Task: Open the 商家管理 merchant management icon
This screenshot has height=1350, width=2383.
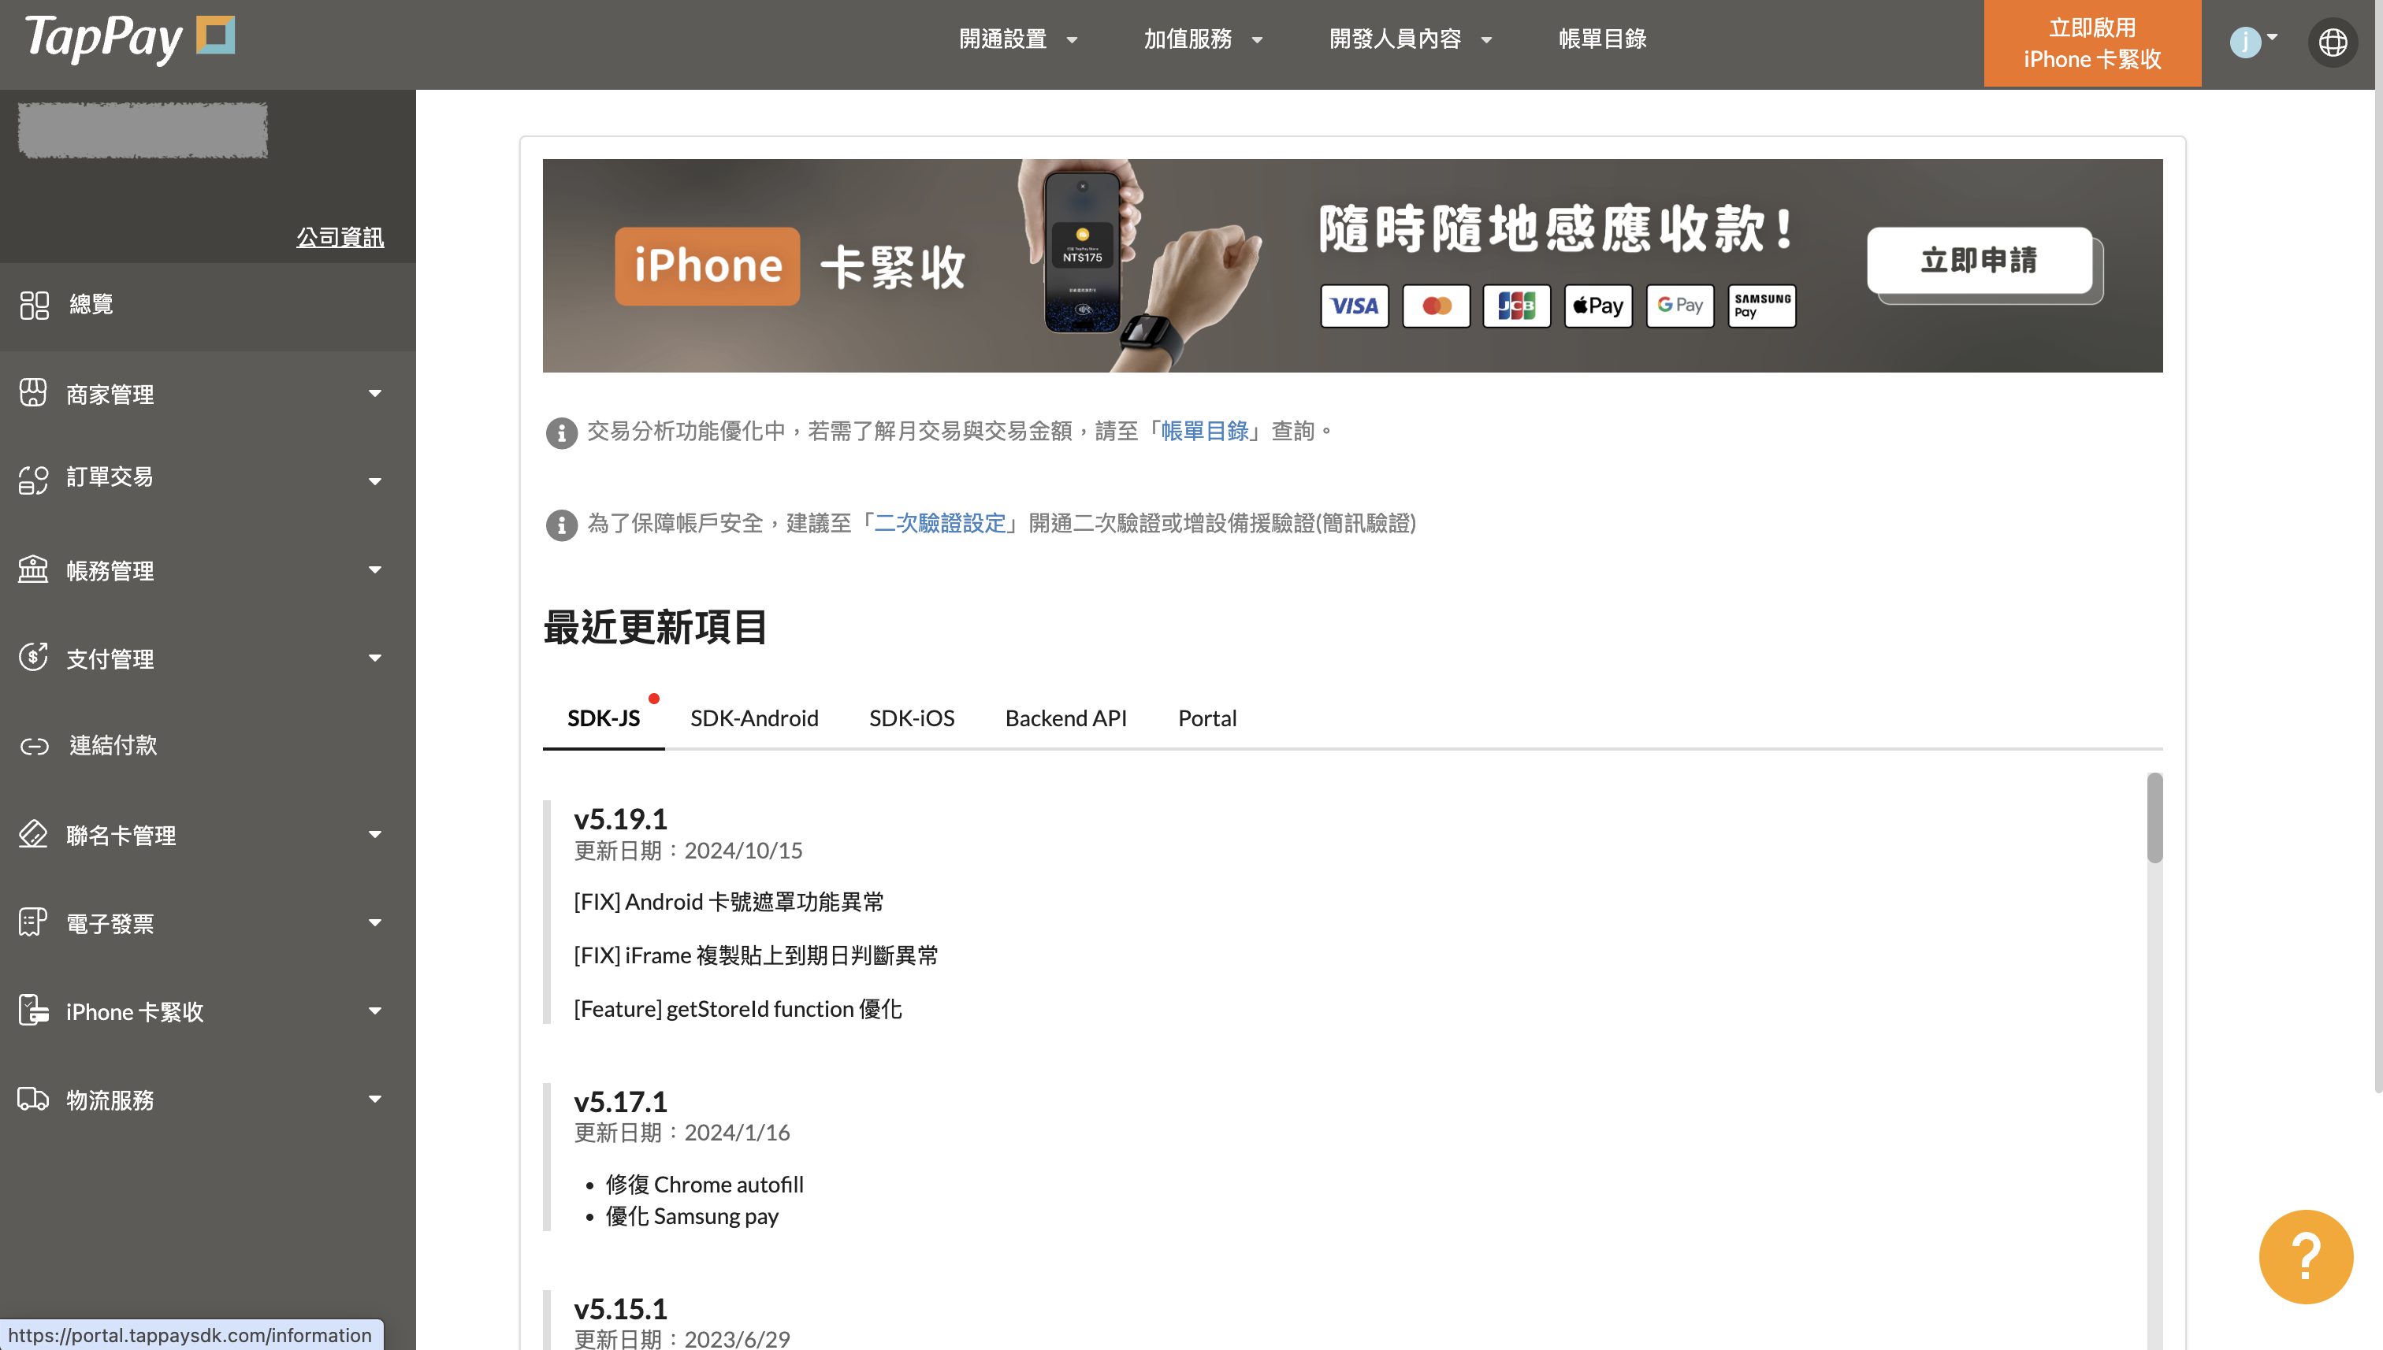Action: point(33,393)
